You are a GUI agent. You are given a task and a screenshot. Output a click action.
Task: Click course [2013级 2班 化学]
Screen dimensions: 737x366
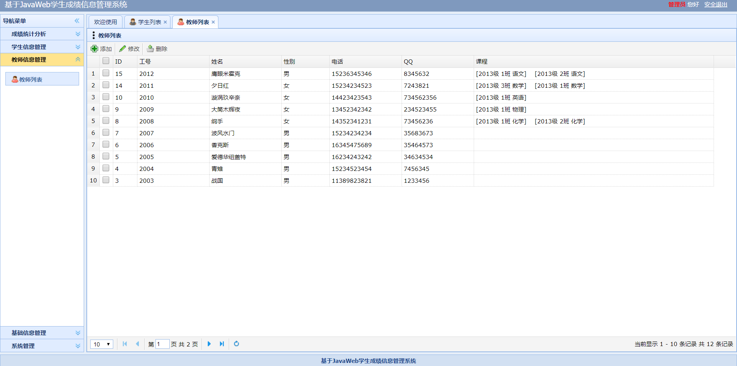(560, 121)
